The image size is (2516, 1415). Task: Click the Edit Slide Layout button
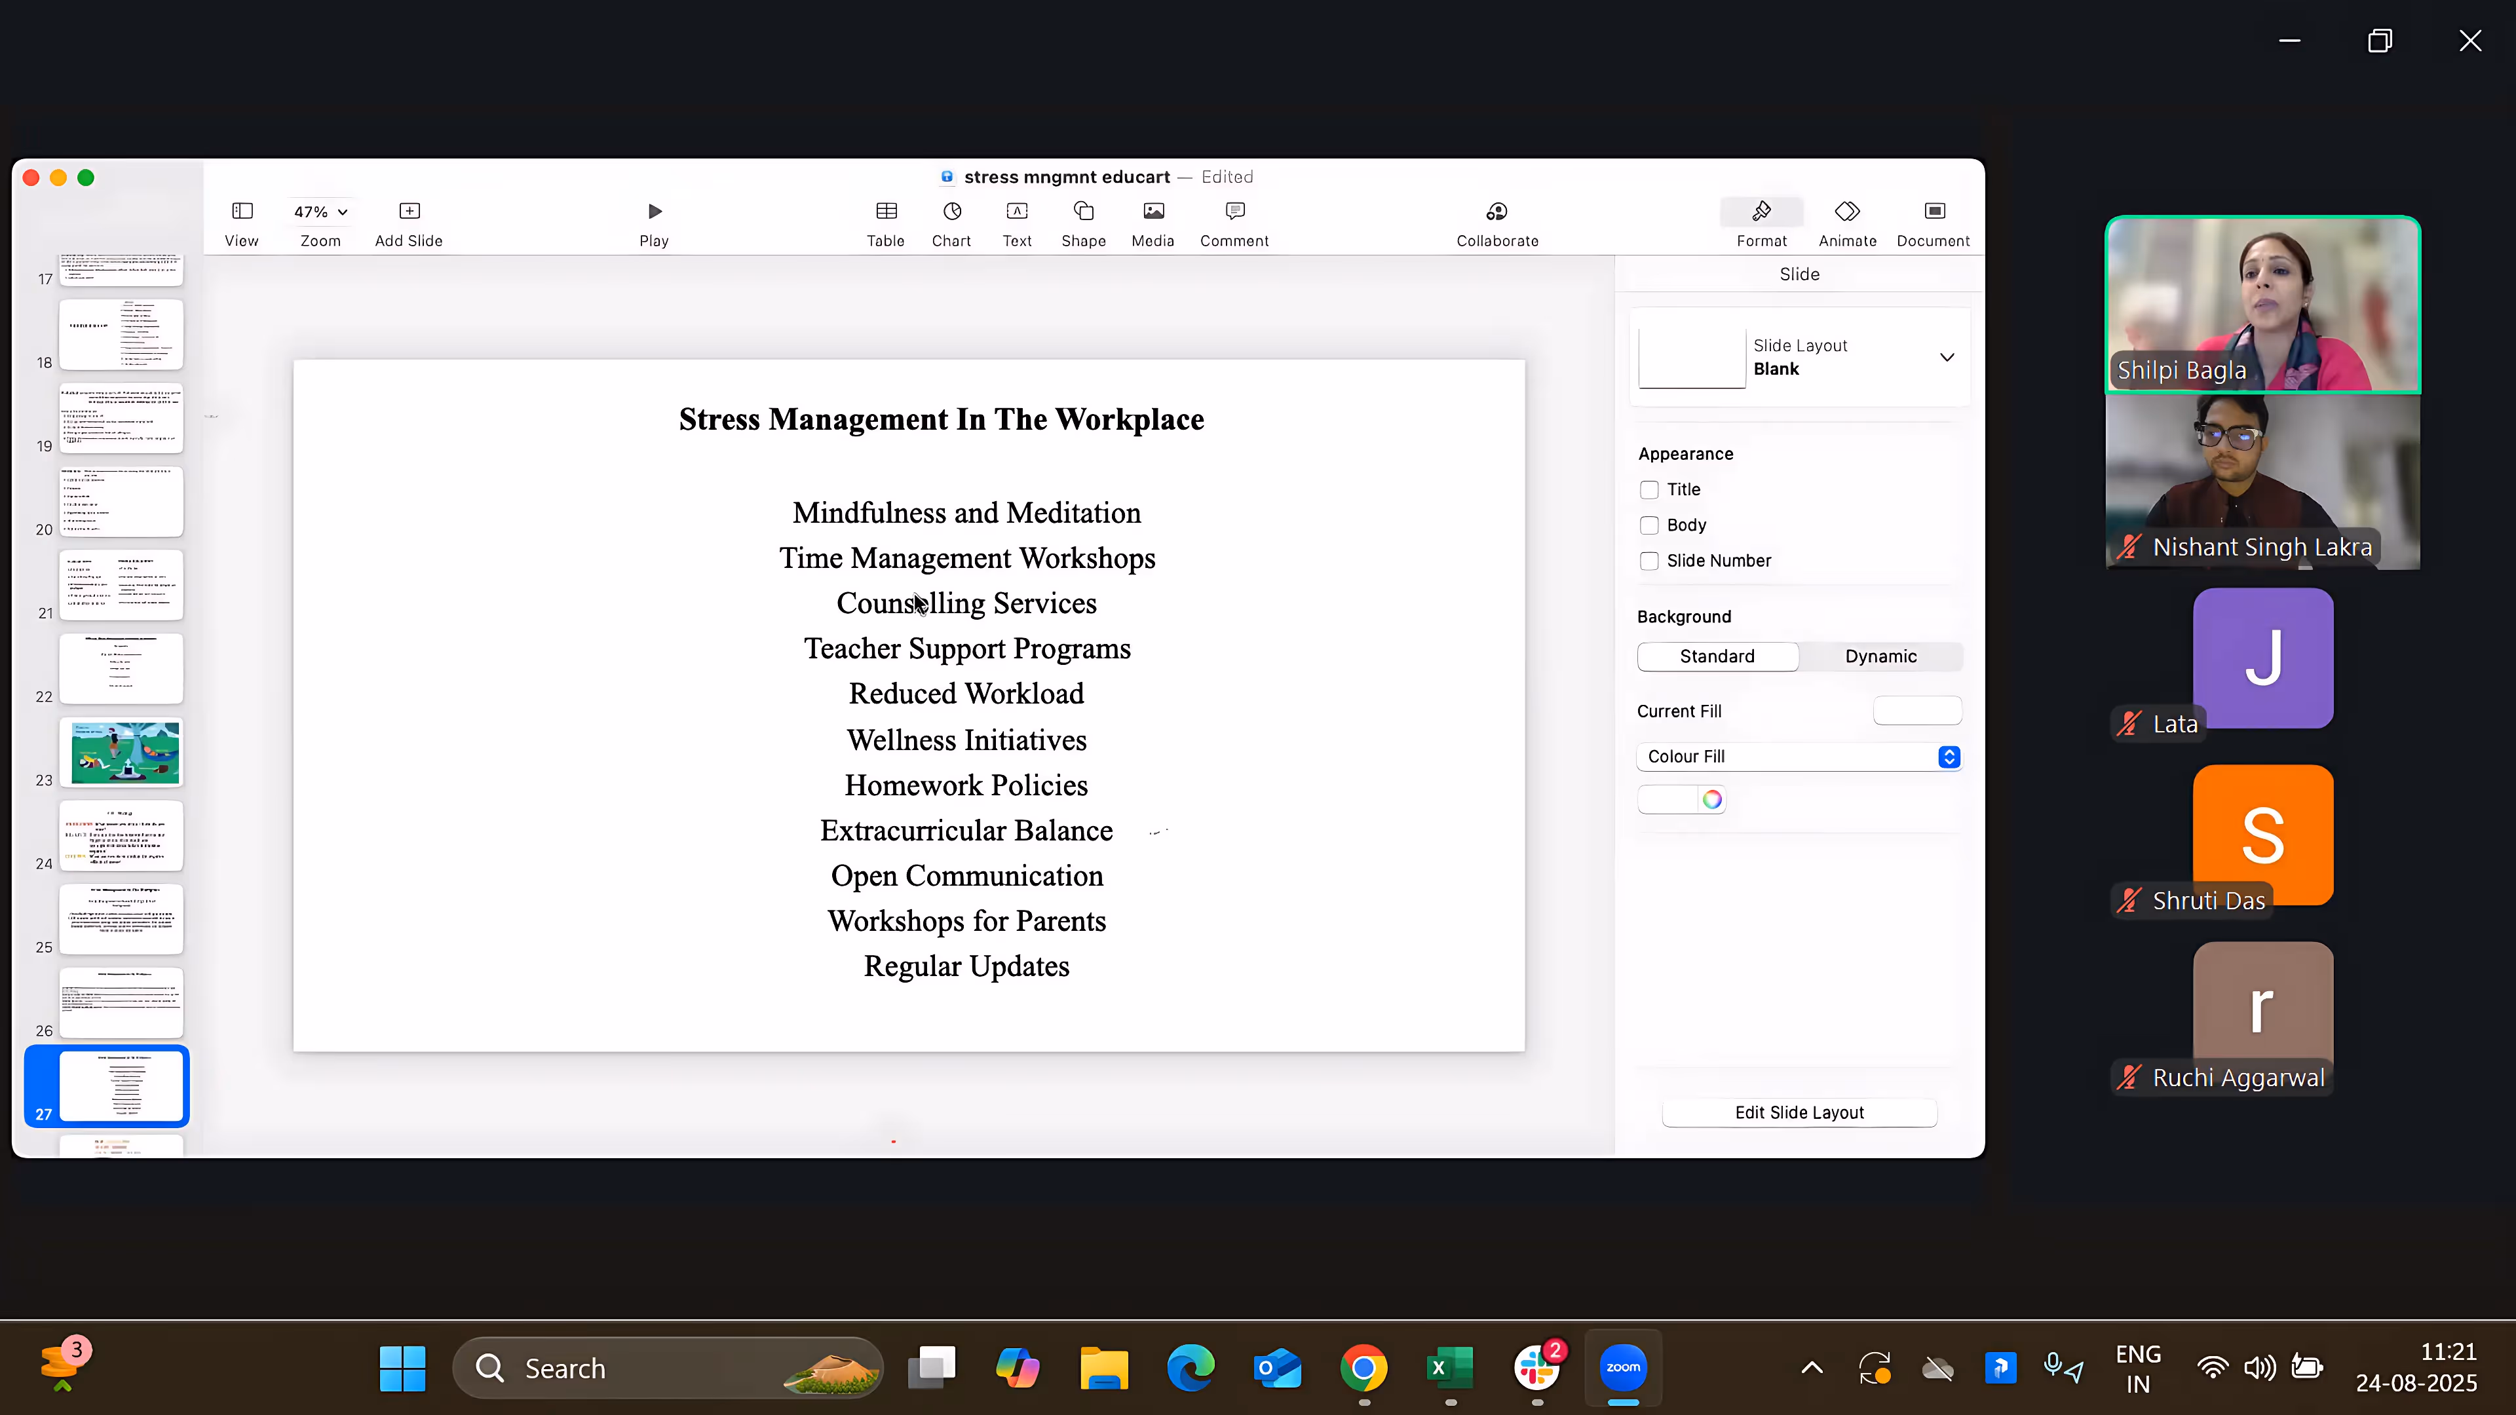click(x=1799, y=1112)
